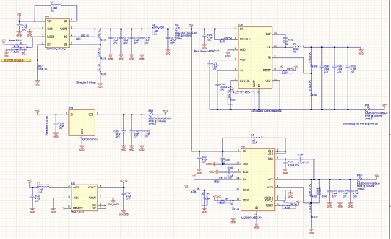Select capacitor C184 on the REG pin
Viewport: 391px width, 239px height.
click(x=301, y=159)
